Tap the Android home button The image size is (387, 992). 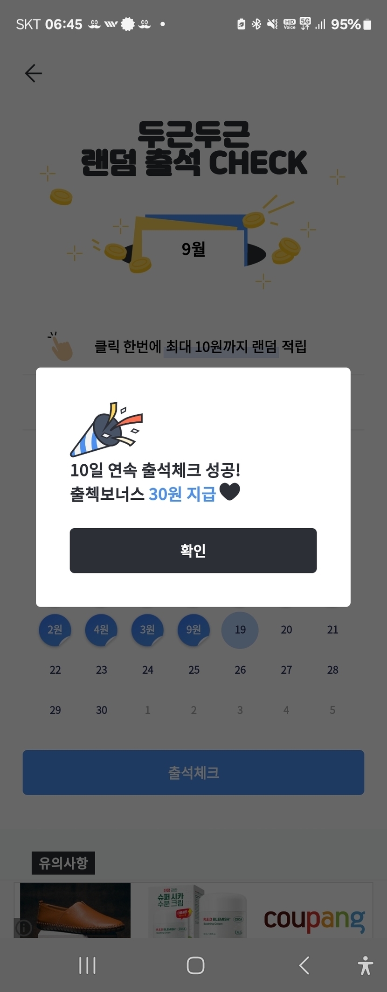[195, 965]
